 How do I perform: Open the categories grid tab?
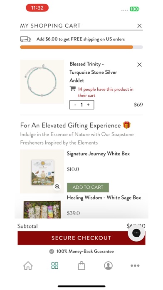click(55, 265)
